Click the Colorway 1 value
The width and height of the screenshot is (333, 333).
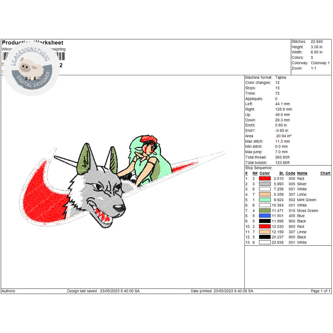point(320,63)
